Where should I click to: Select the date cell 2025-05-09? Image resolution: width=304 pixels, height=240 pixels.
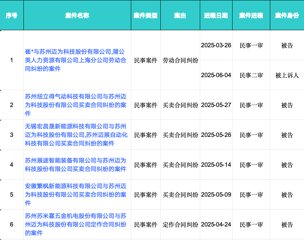tap(216, 194)
